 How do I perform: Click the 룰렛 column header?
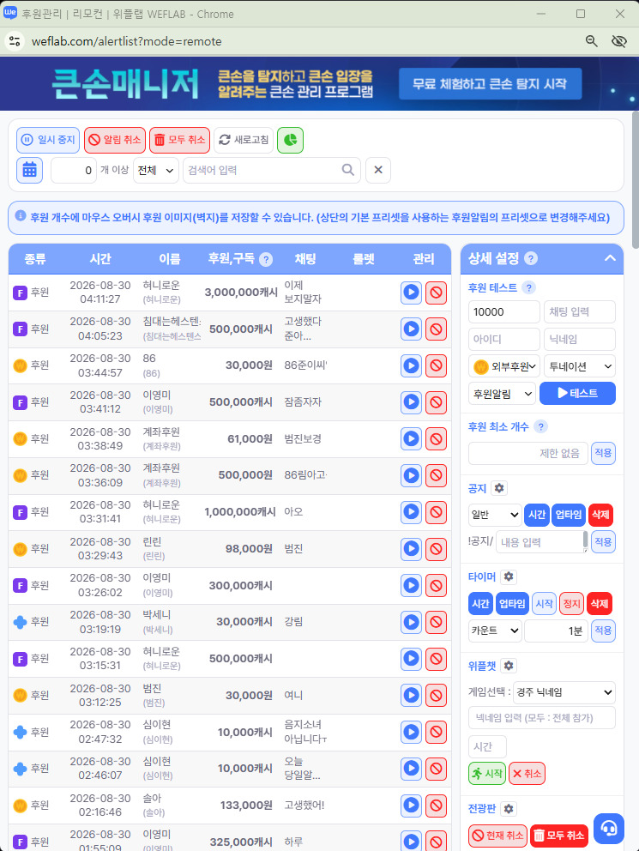(x=364, y=259)
